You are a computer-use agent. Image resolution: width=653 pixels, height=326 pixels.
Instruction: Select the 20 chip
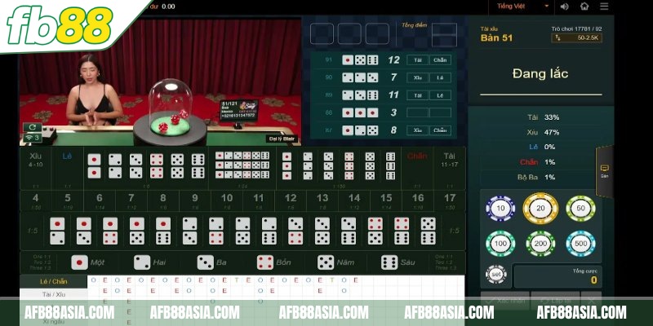coord(540,209)
